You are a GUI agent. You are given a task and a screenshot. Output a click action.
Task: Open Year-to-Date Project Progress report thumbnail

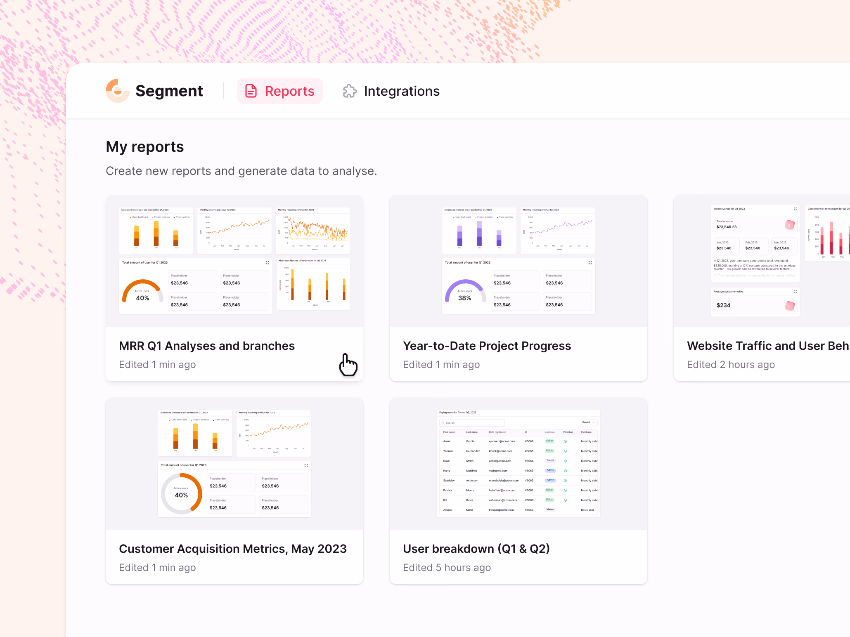coord(519,261)
